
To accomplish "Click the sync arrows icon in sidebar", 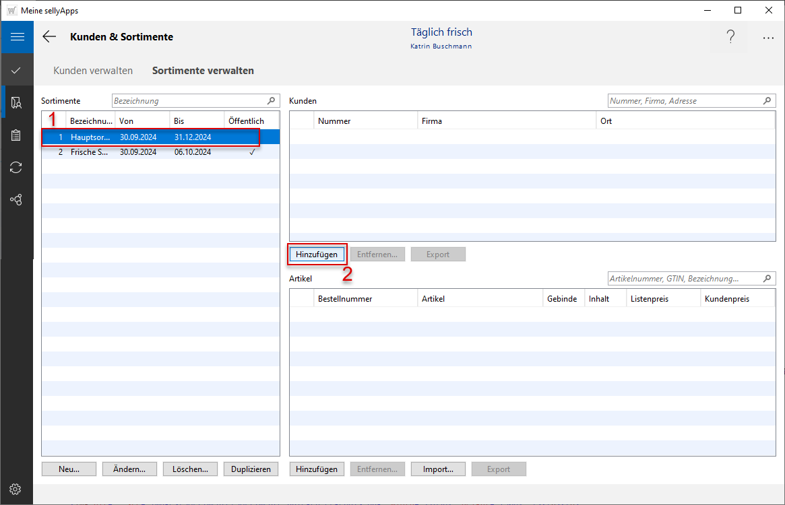I will point(17,168).
